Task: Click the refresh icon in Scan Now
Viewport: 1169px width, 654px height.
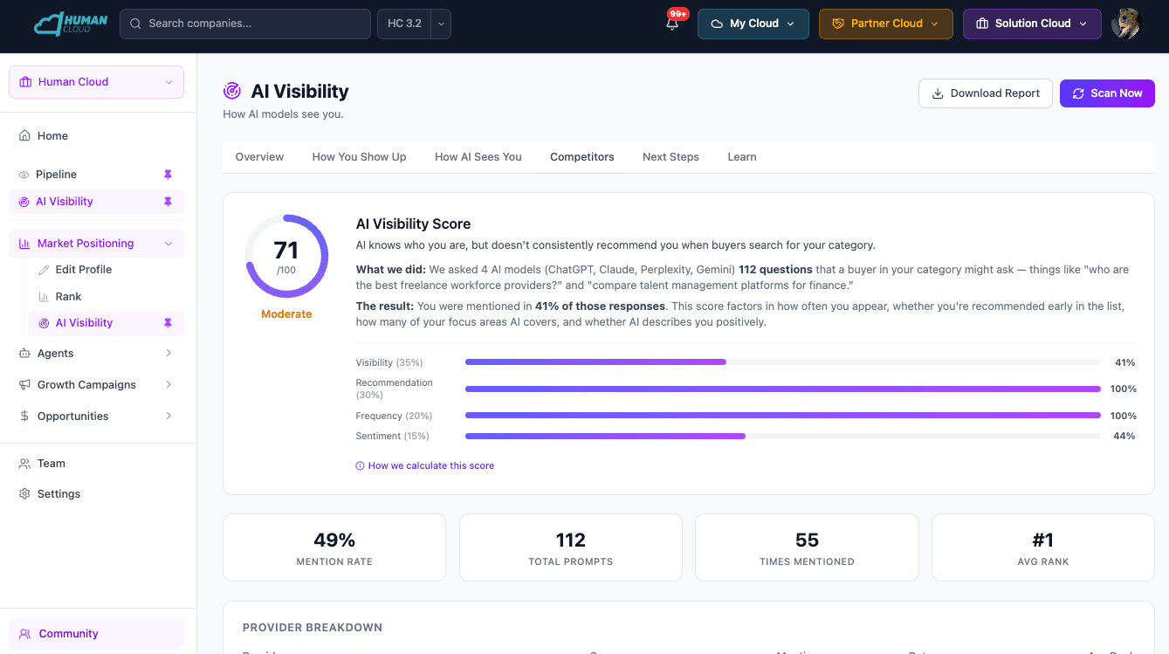Action: (x=1078, y=93)
